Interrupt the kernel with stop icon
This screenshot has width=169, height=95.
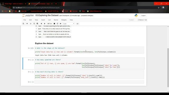tap(54, 23)
